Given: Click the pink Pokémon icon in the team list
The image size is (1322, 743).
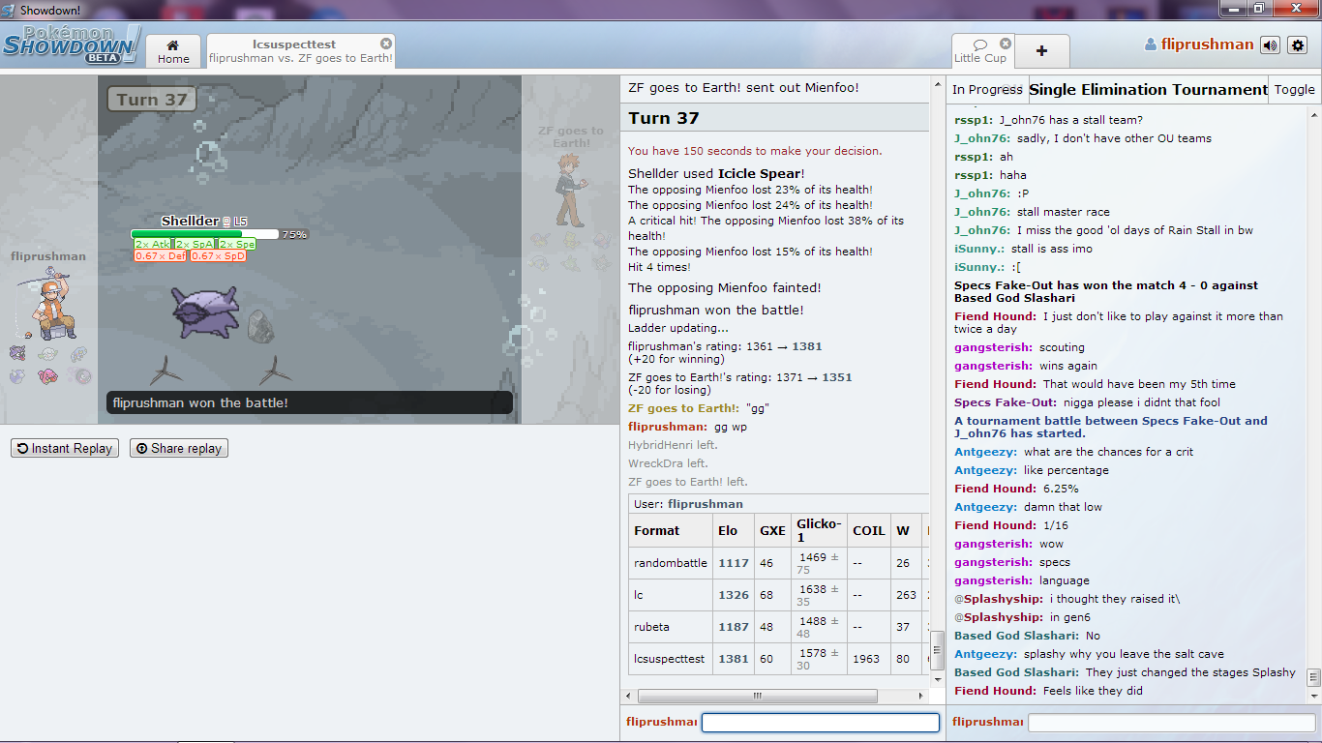Looking at the screenshot, I should [48, 376].
